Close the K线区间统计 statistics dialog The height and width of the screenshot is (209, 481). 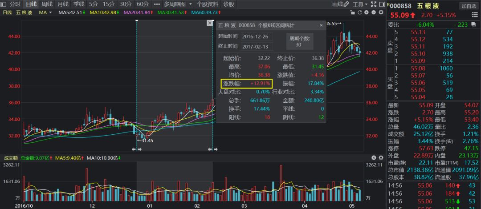(321, 25)
